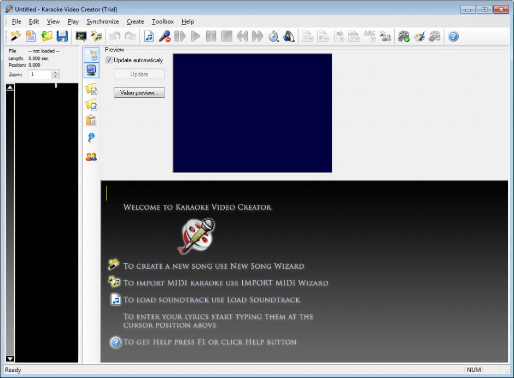Click the grey film reel export icon
Image resolution: width=514 pixels, height=378 pixels.
point(435,36)
